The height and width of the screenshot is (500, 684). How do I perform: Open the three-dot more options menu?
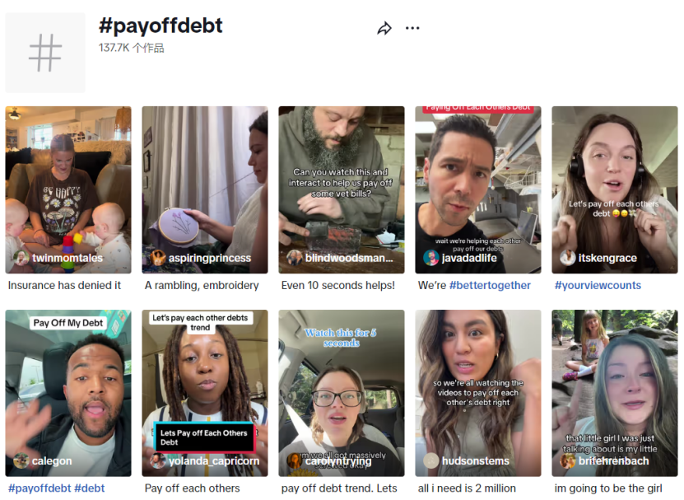point(412,28)
